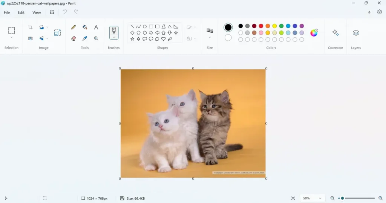Pick the red color swatch
This screenshot has height=203, width=386.
point(261,26)
